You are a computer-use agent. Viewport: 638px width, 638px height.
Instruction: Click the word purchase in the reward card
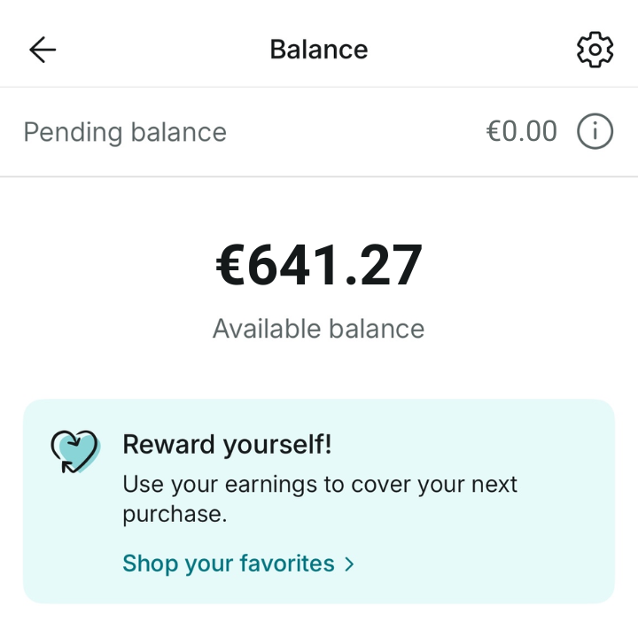click(x=171, y=514)
